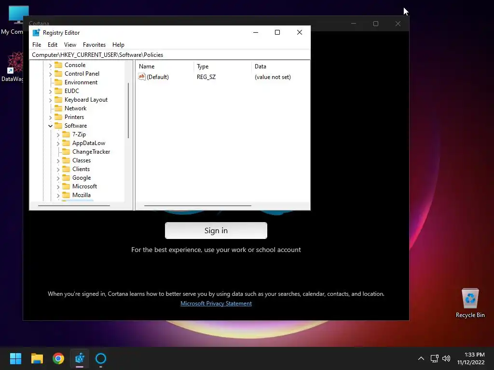Image resolution: width=494 pixels, height=370 pixels.
Task: Open the Edit menu in Registry Editor
Action: click(x=52, y=45)
